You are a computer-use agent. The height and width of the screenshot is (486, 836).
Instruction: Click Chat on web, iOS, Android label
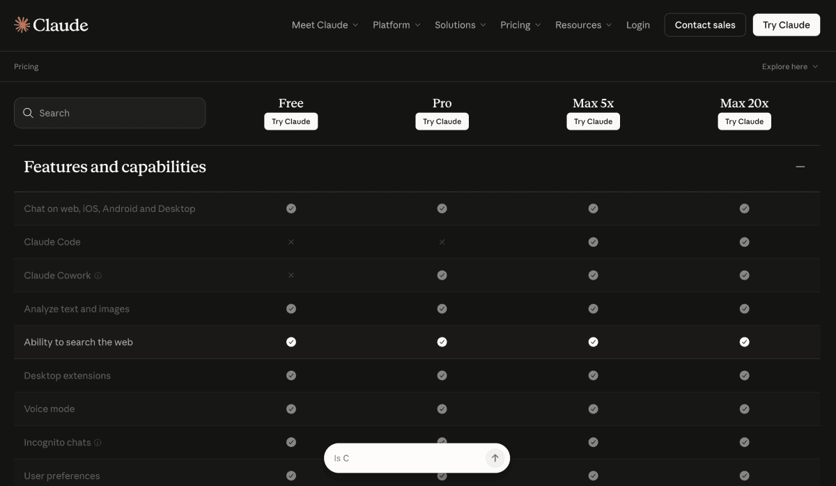pyautogui.click(x=109, y=208)
